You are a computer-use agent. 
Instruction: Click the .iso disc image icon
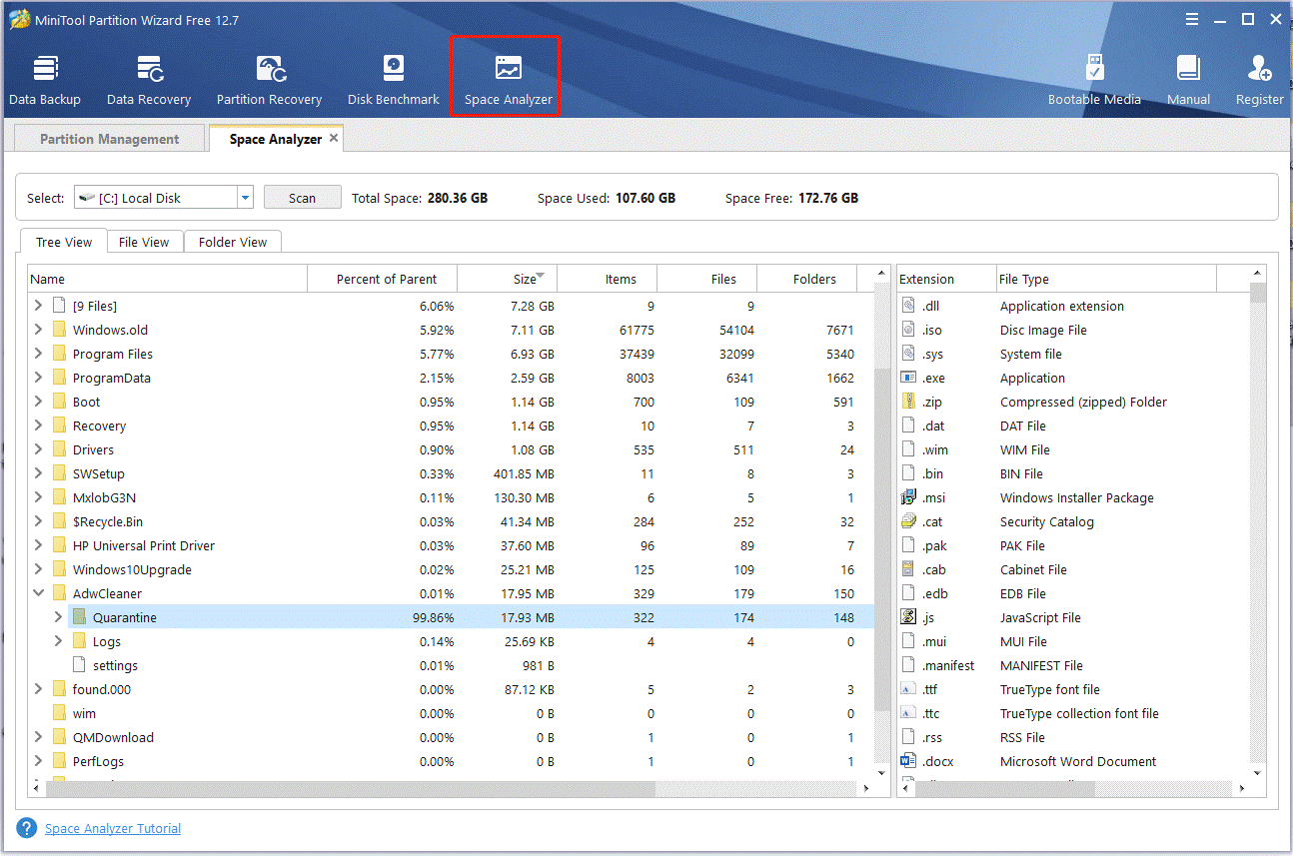point(908,330)
